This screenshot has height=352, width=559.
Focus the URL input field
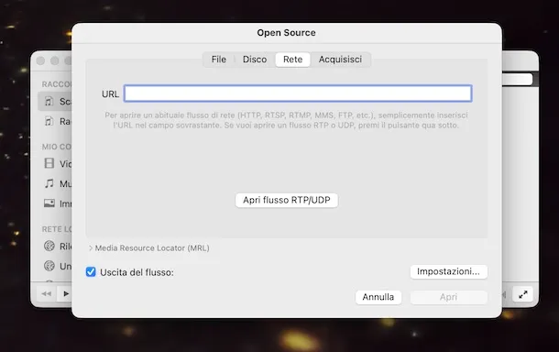click(x=298, y=93)
